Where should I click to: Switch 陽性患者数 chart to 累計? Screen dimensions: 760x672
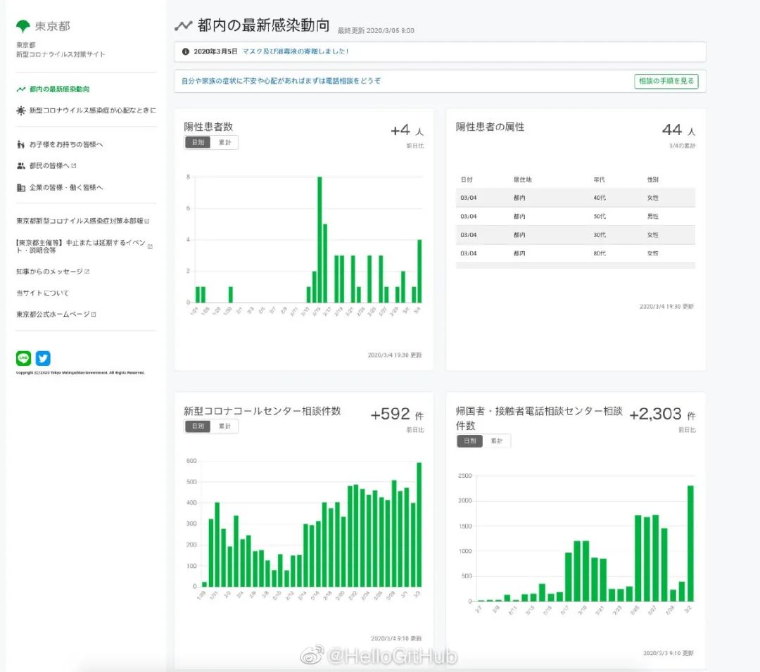point(224,142)
